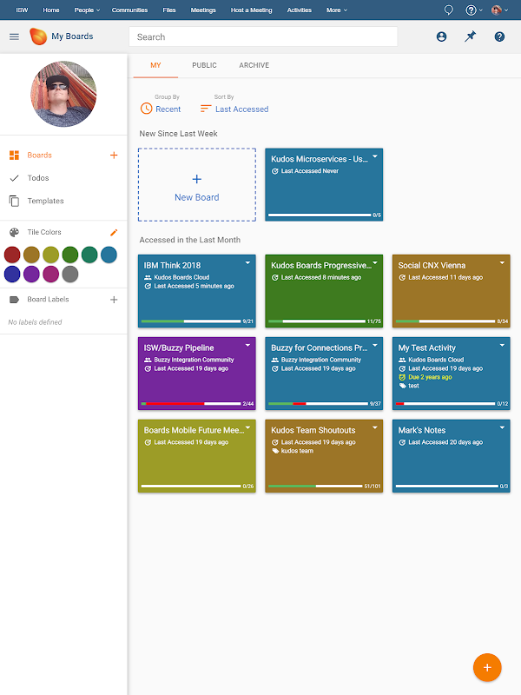This screenshot has height=695, width=521.
Task: Open Social CNX Vienna tile dropdown arrow
Action: coord(502,263)
